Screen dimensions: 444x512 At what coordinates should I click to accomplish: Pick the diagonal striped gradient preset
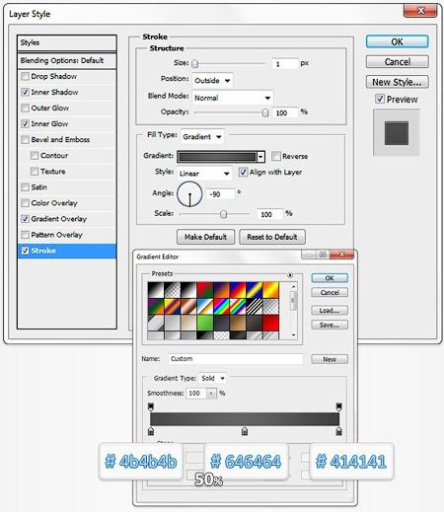[255, 306]
